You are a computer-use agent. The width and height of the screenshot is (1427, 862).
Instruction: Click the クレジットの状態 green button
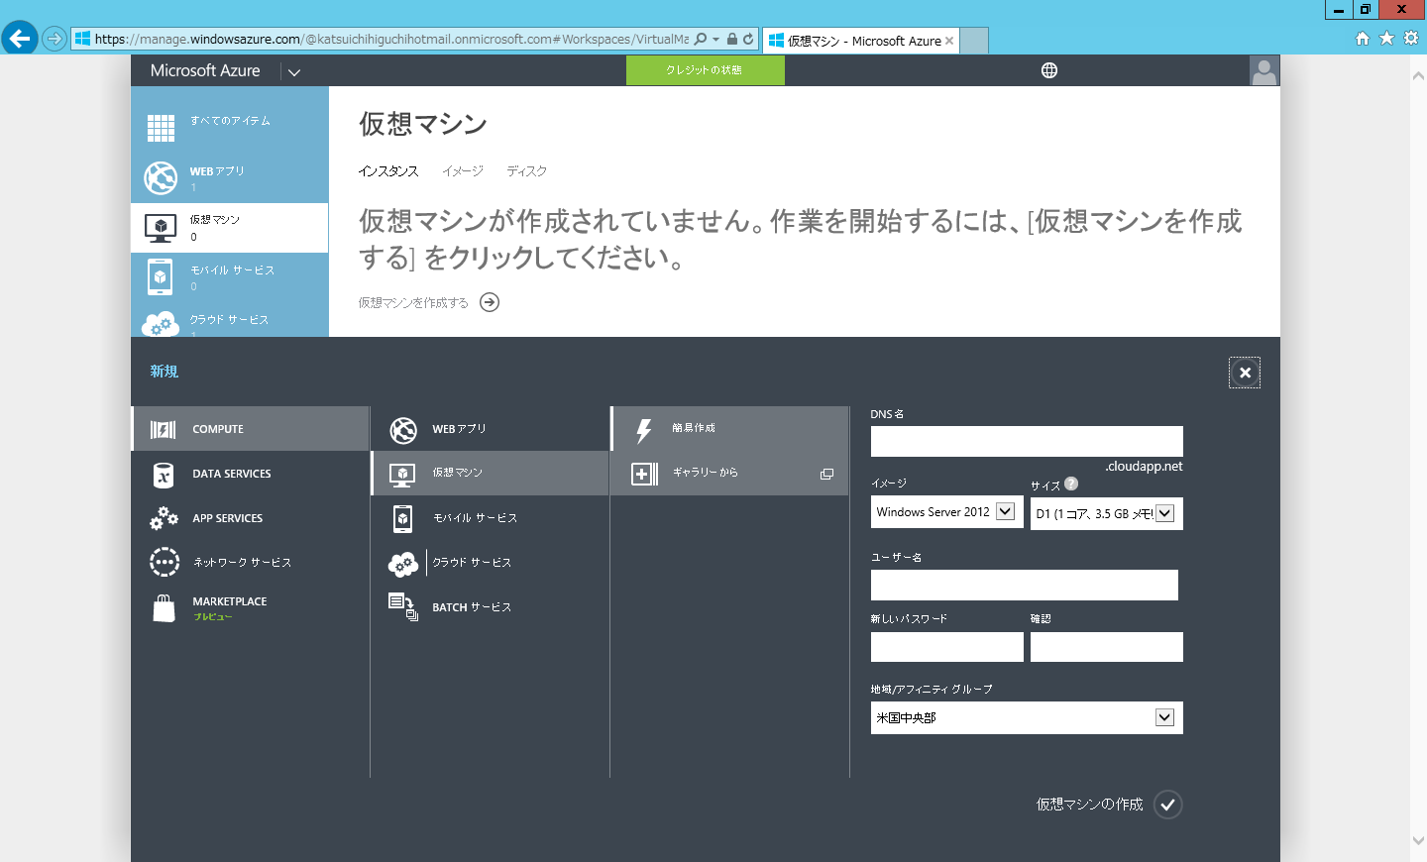click(x=705, y=70)
